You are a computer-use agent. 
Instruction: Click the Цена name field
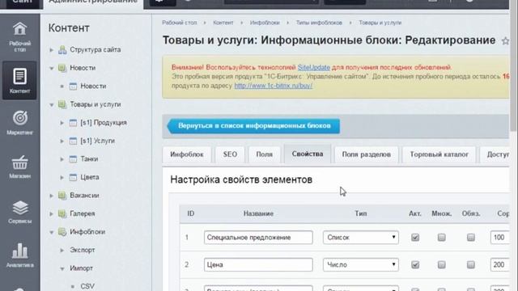coord(258,264)
